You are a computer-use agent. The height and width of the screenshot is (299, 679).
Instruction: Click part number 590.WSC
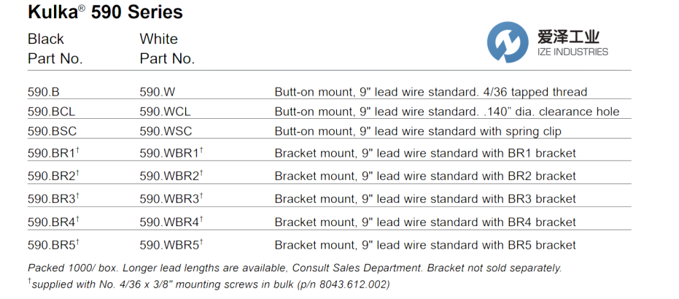[x=166, y=131]
